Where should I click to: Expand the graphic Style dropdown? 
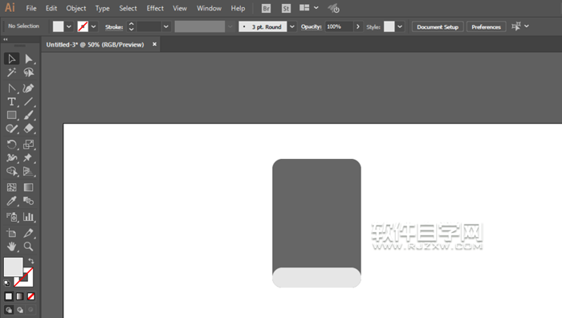[x=400, y=26]
